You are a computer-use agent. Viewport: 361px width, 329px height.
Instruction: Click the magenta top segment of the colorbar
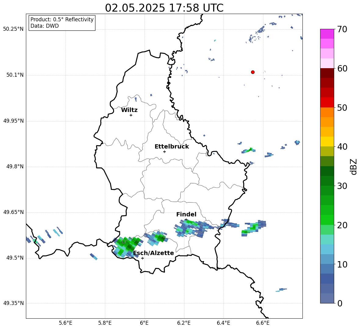(327, 34)
